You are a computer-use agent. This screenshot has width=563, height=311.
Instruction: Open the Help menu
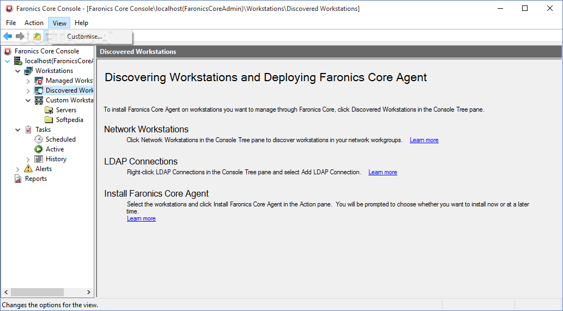point(81,23)
